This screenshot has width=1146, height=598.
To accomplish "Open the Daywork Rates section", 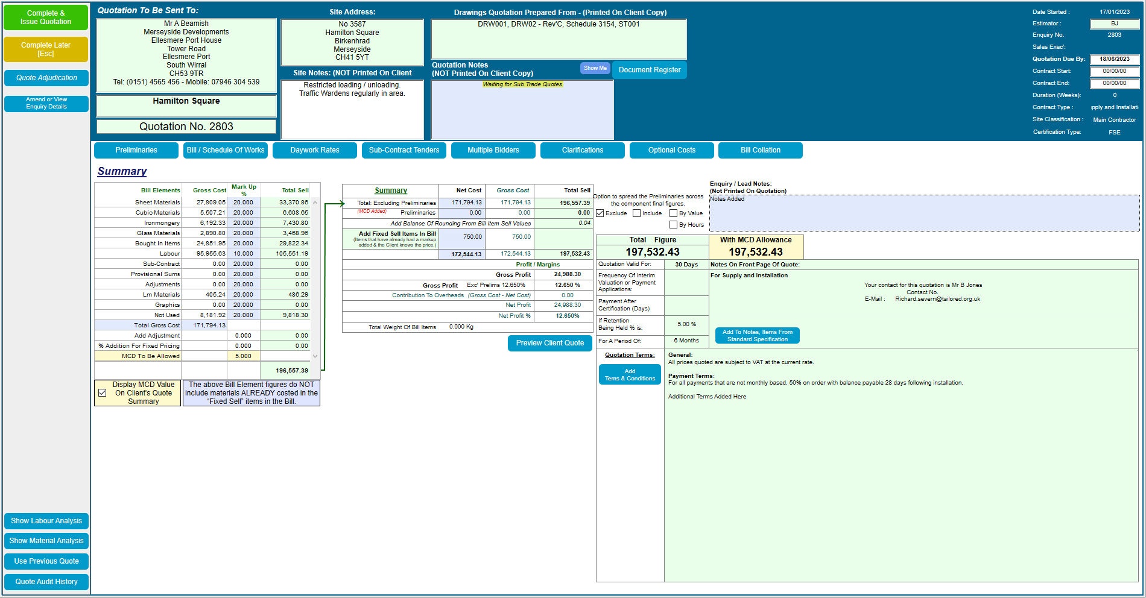I will tap(314, 150).
